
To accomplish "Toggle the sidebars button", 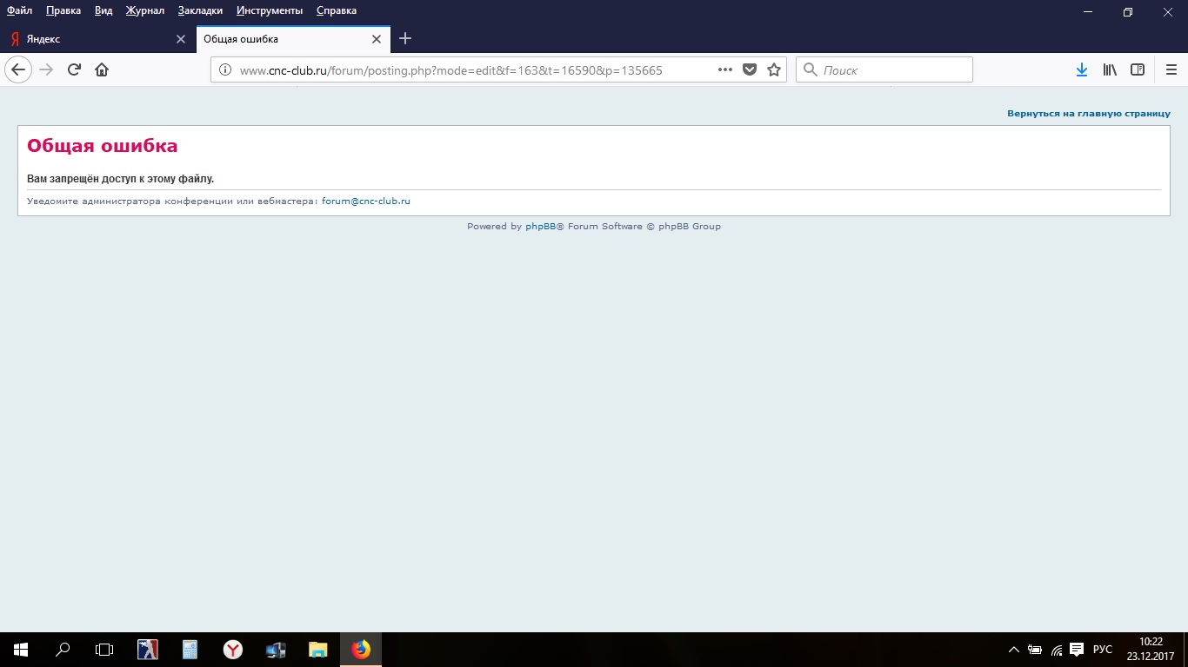I will click(1138, 70).
